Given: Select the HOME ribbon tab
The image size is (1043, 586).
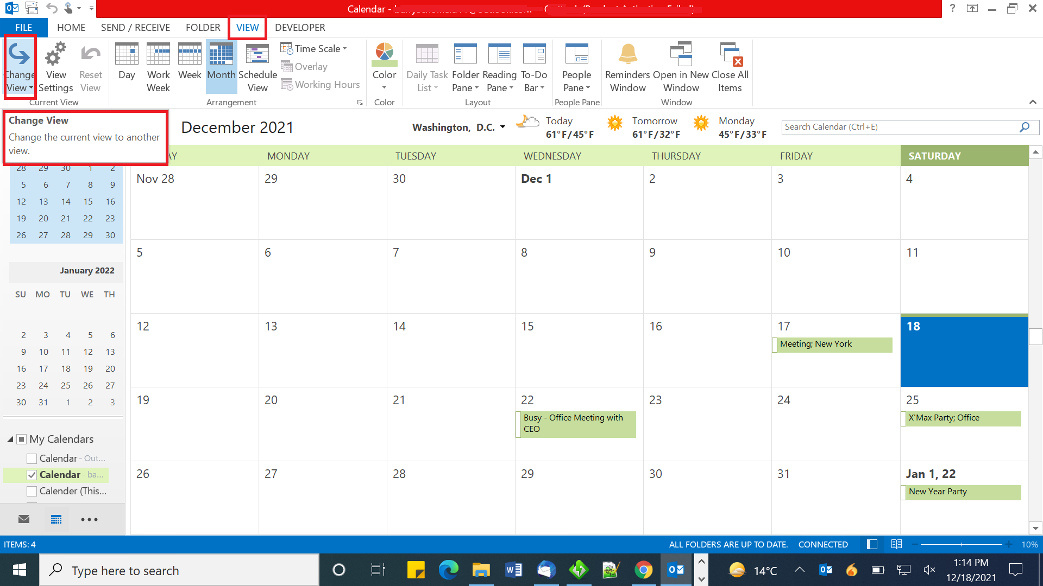Looking at the screenshot, I should tap(71, 27).
